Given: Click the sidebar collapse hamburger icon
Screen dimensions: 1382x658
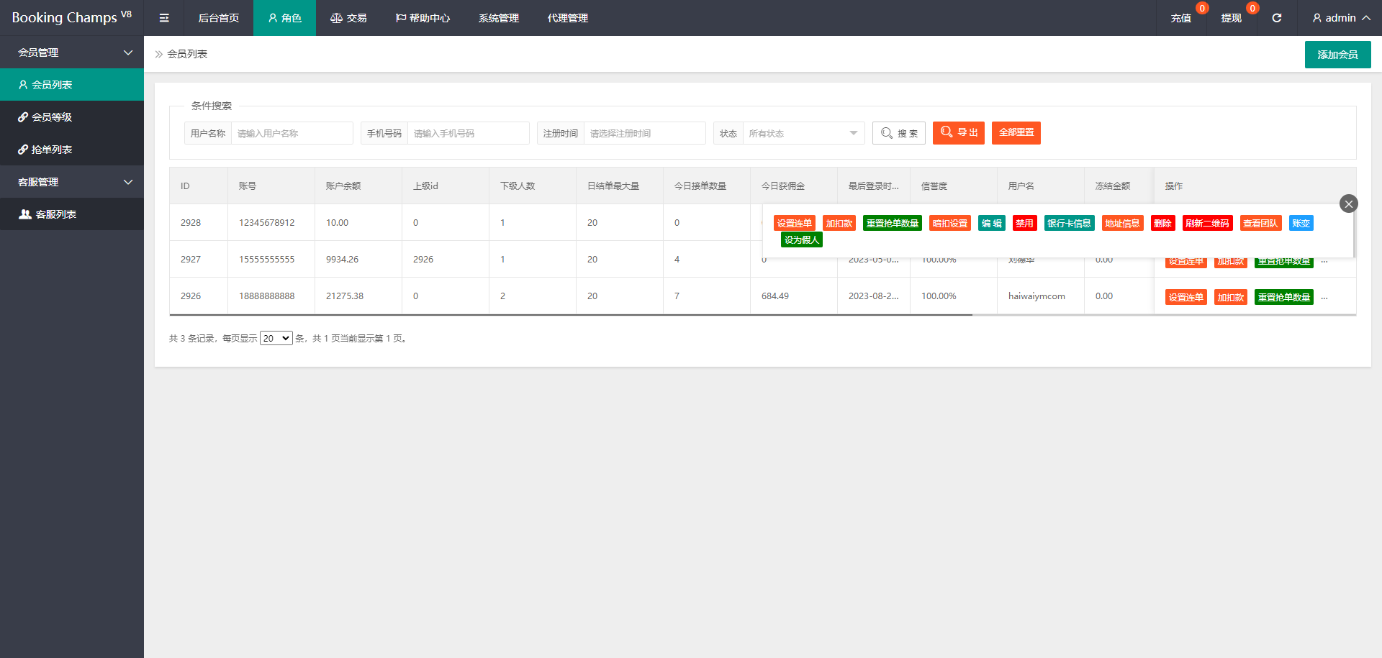Looking at the screenshot, I should pyautogui.click(x=164, y=18).
